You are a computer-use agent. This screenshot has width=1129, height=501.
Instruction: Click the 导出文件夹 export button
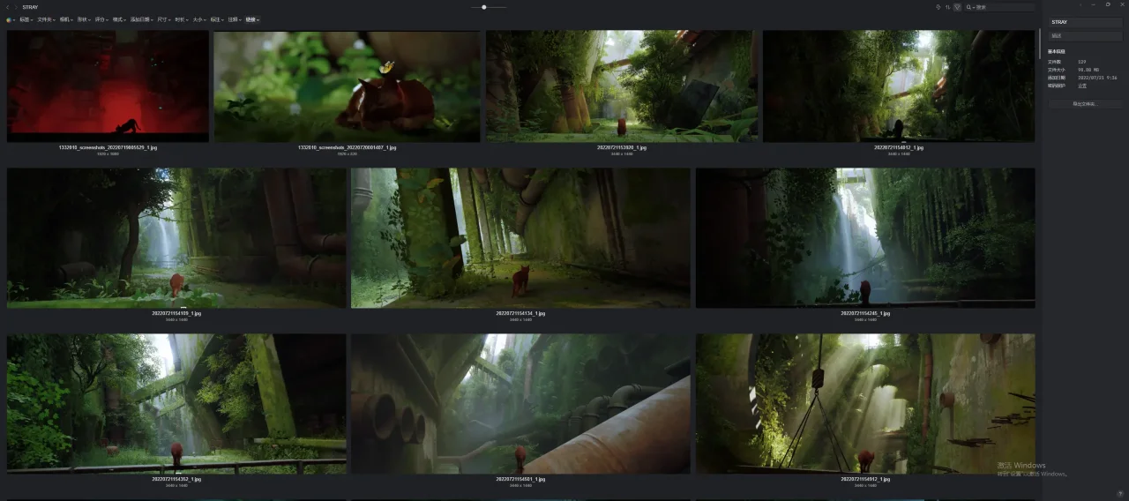tap(1085, 104)
